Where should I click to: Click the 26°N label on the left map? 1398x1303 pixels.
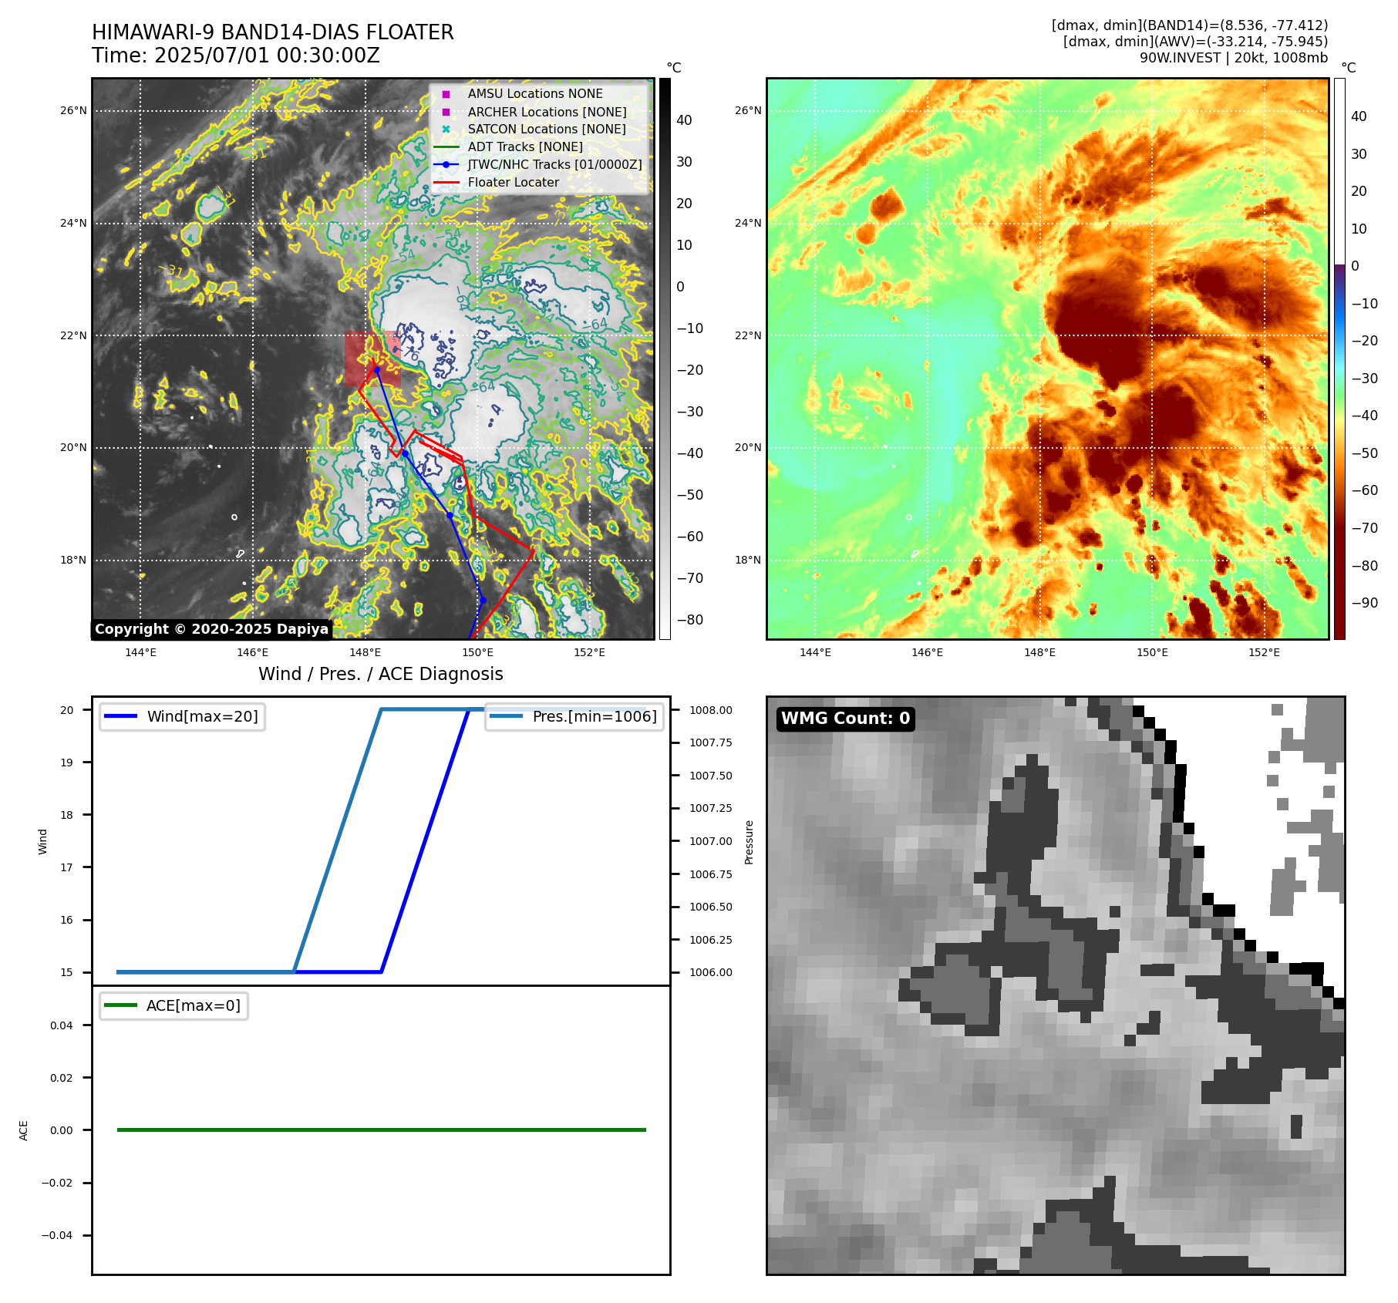coord(74,110)
